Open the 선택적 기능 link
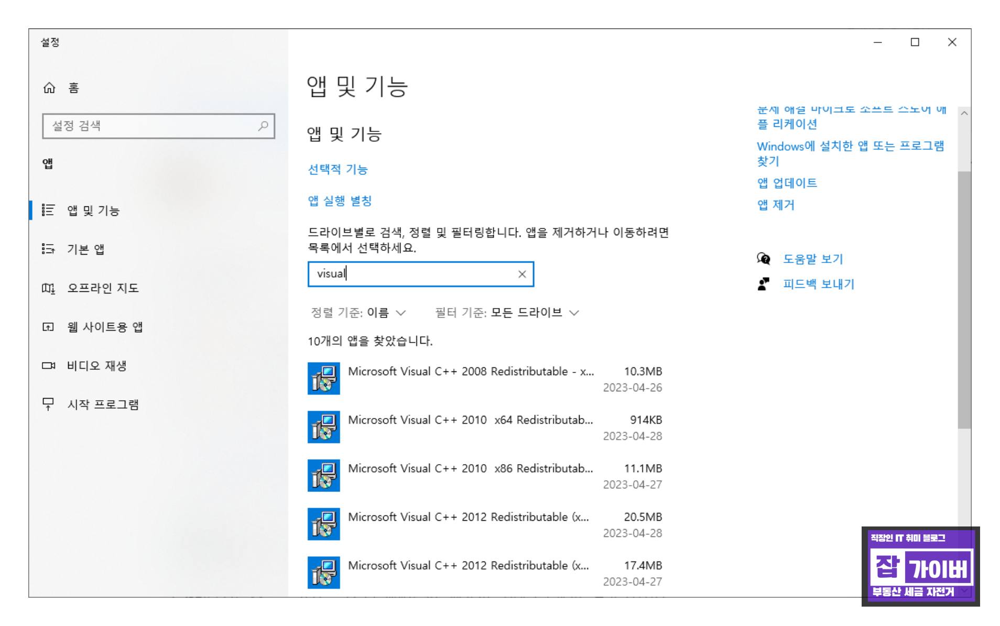This screenshot has width=1000, height=626. pyautogui.click(x=338, y=170)
